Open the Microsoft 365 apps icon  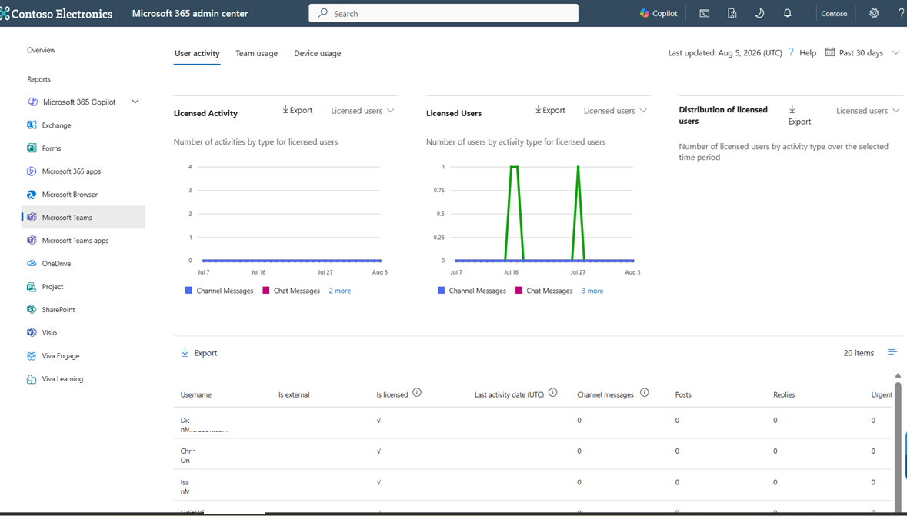pyautogui.click(x=32, y=171)
